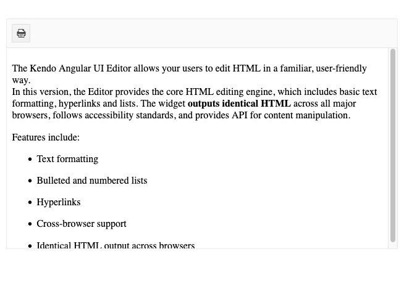Click the 'Bulleted and numbered lists' item
The width and height of the screenshot is (404, 286).
pyautogui.click(x=92, y=181)
